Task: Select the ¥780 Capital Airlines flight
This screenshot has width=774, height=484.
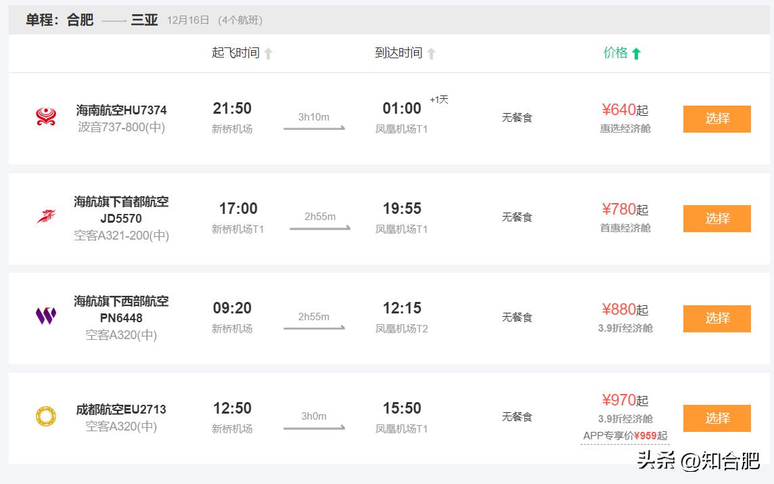Action: point(716,219)
